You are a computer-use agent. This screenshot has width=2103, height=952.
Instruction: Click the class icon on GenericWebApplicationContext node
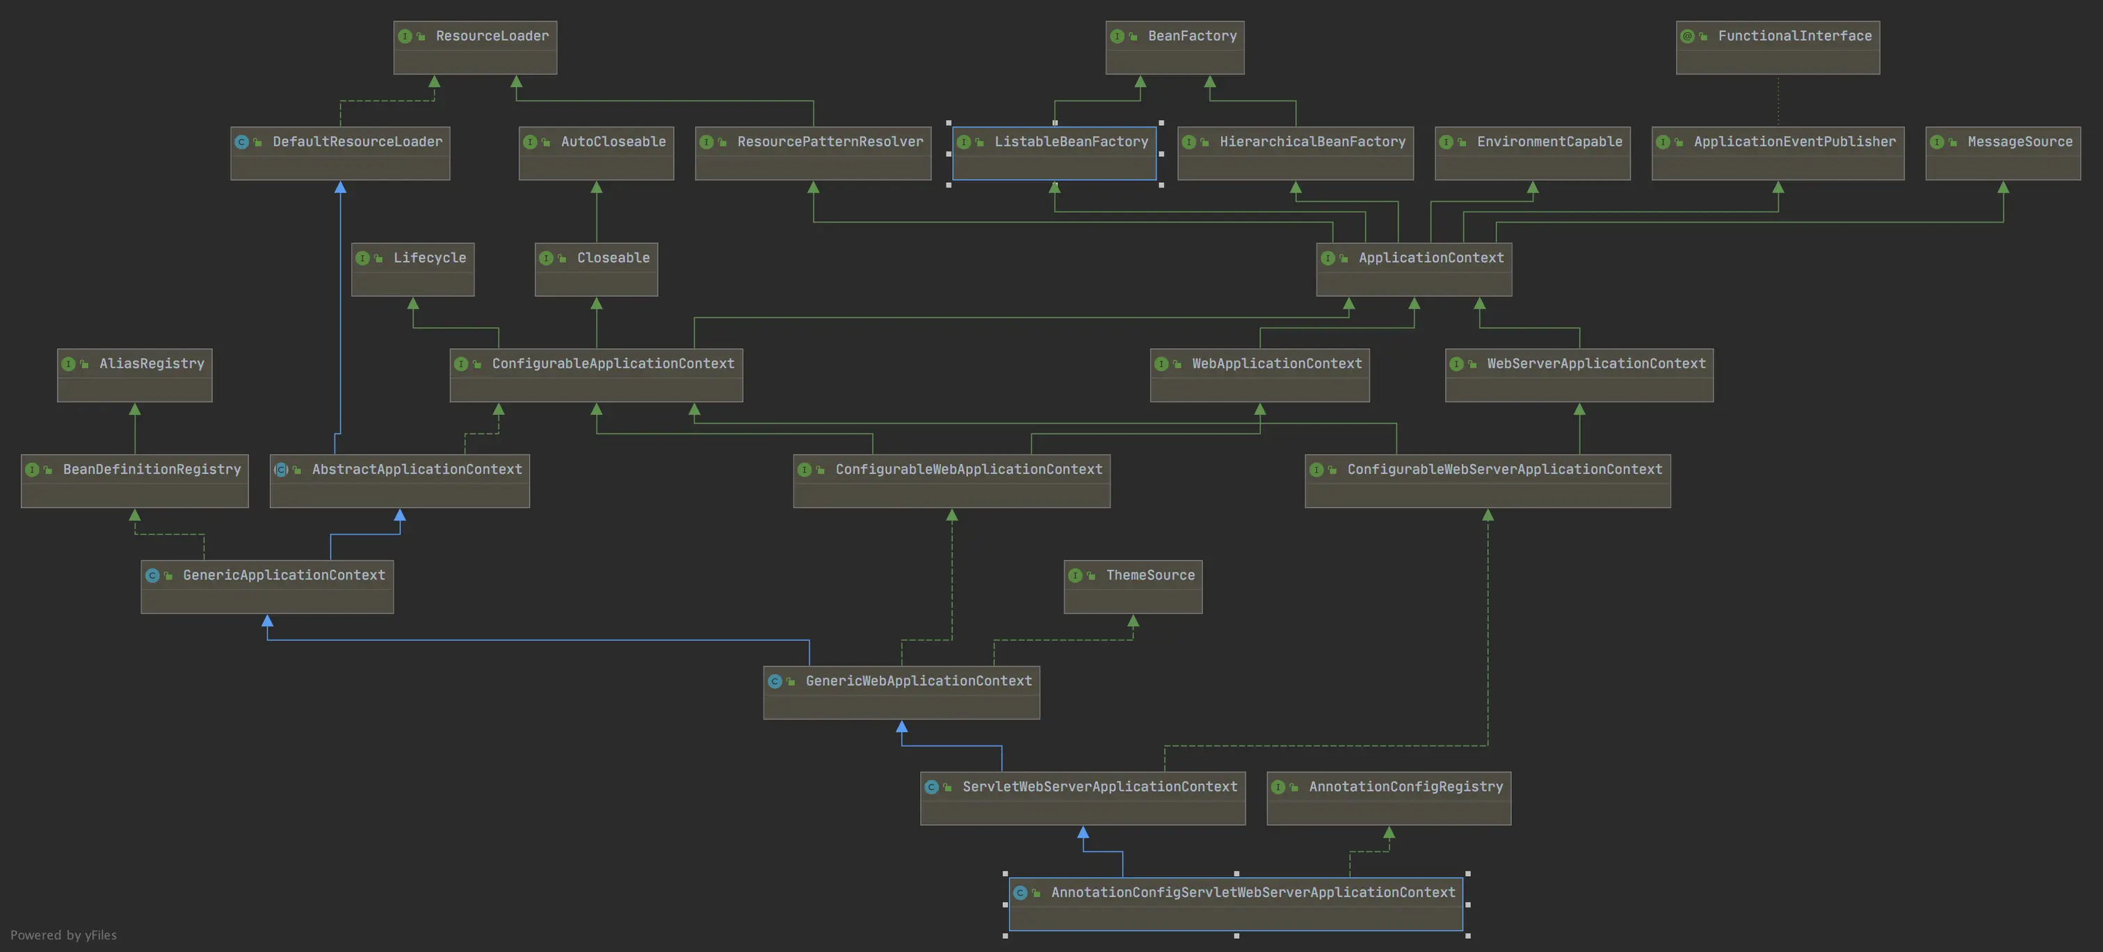coord(775,681)
